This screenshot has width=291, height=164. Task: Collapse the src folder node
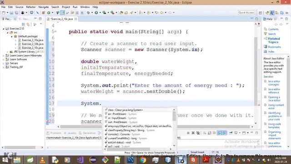pyautogui.click(x=8, y=32)
